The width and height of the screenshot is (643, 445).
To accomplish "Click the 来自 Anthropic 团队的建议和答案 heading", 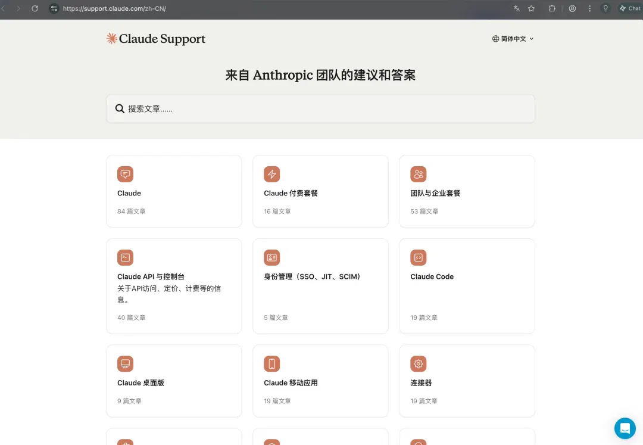I will pyautogui.click(x=320, y=75).
